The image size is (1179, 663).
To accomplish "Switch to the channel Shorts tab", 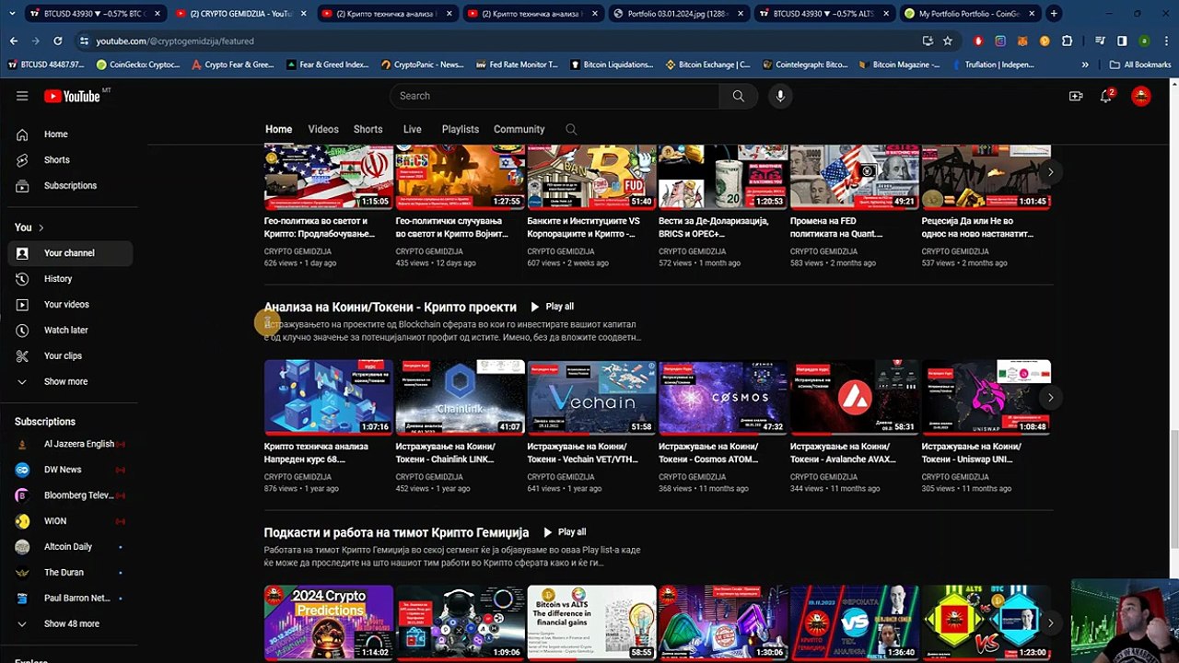I will [x=368, y=130].
